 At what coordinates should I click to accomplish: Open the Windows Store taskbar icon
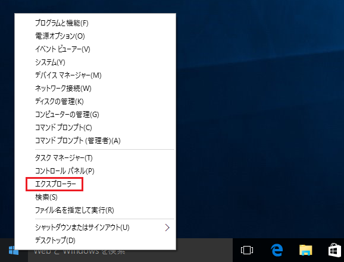click(x=334, y=250)
